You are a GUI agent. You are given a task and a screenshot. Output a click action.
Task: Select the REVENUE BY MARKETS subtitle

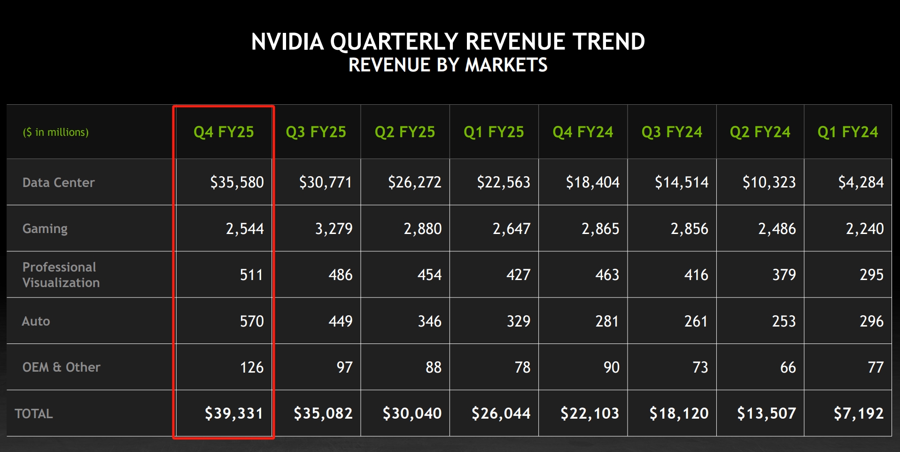(448, 65)
